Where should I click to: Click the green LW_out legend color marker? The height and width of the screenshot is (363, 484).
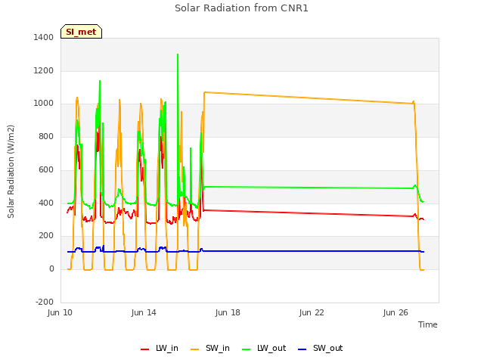pyautogui.click(x=247, y=349)
